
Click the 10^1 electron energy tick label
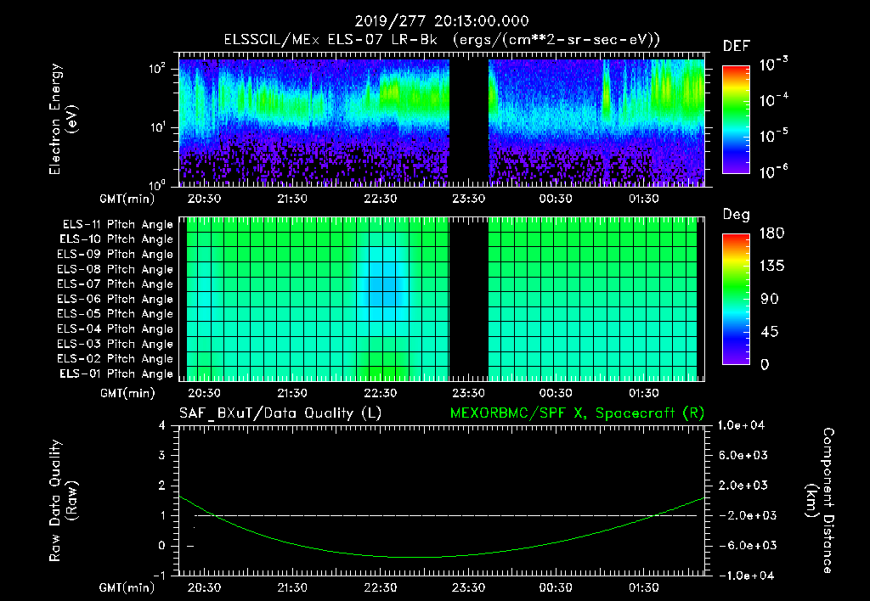click(x=157, y=127)
